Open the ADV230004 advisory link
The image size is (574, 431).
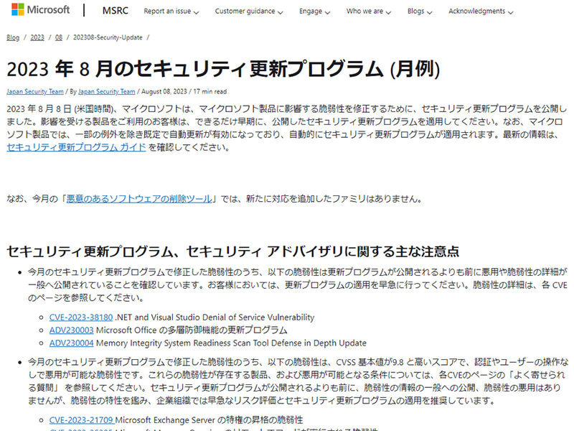click(x=71, y=343)
